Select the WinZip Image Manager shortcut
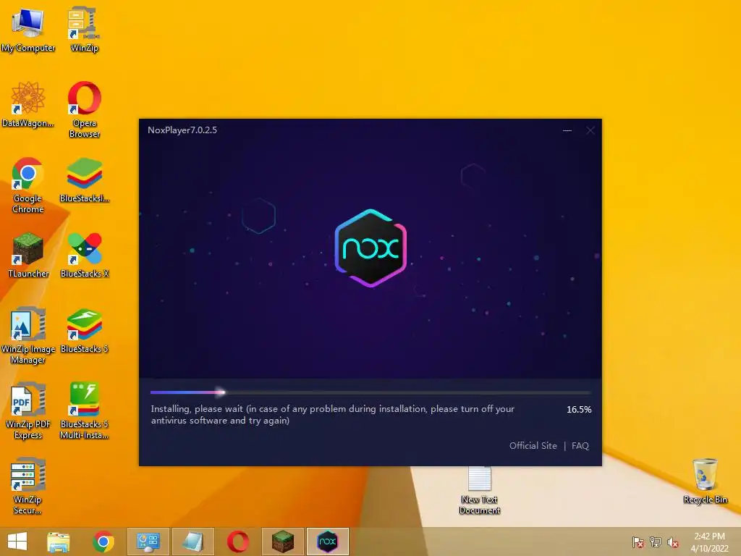Screen dimensions: 741x556 (x=28, y=336)
